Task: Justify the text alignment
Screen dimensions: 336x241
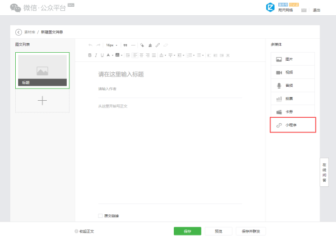Action: point(154,55)
